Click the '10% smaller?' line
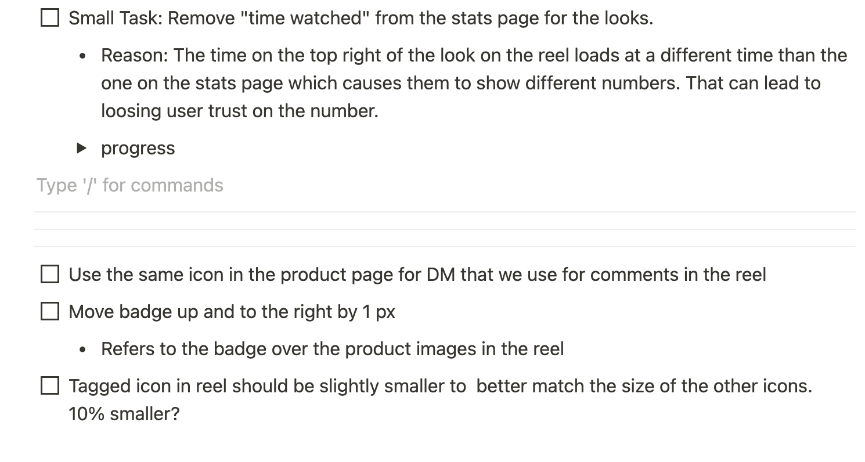Image resolution: width=865 pixels, height=462 pixels. pos(124,414)
